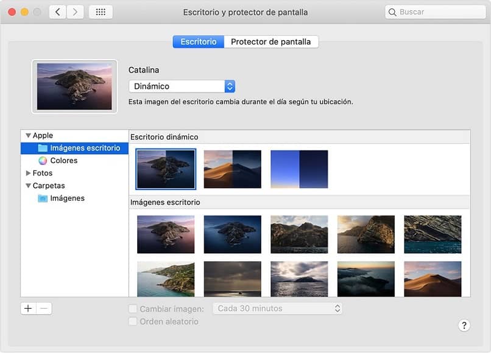Image resolution: width=491 pixels, height=353 pixels.
Task: Select the island above clouds sunset image
Action: pyautogui.click(x=366, y=279)
